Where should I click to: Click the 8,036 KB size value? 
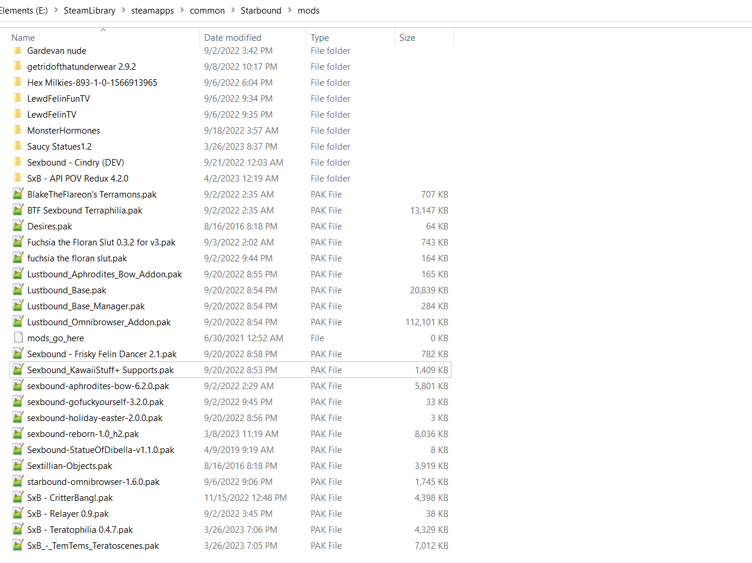tap(431, 433)
